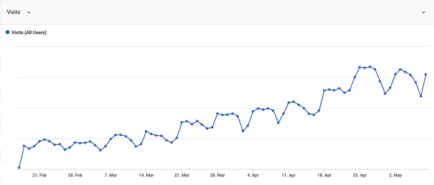This screenshot has height=185, width=434.
Task: Click the Visits (All Users) legend label
Action: pos(29,32)
